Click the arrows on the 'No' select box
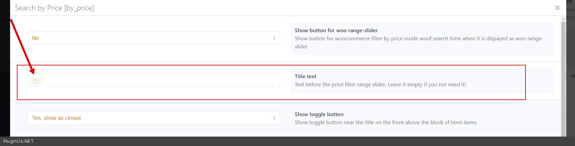Screen dimensions: 575x146 coord(274,38)
